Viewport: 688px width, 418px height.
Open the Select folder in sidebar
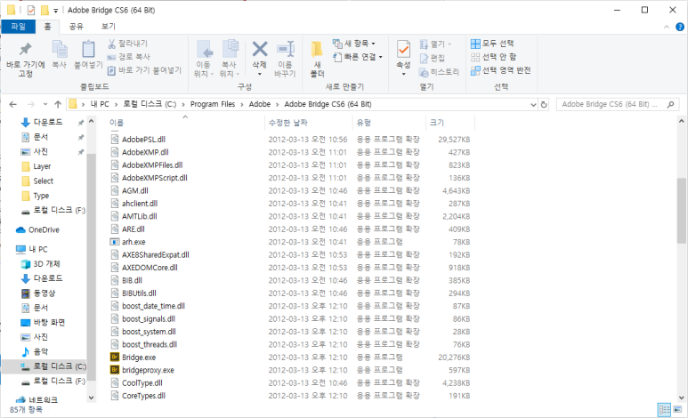(x=43, y=181)
